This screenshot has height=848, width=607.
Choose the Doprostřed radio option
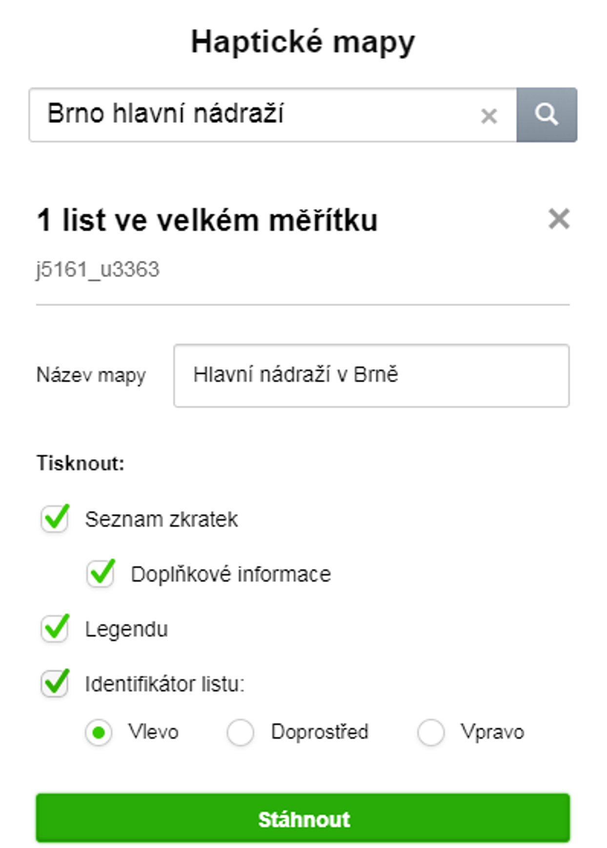(240, 732)
